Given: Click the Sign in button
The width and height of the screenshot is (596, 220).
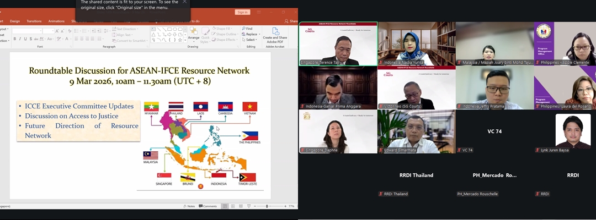Looking at the screenshot, I should 242,12.
